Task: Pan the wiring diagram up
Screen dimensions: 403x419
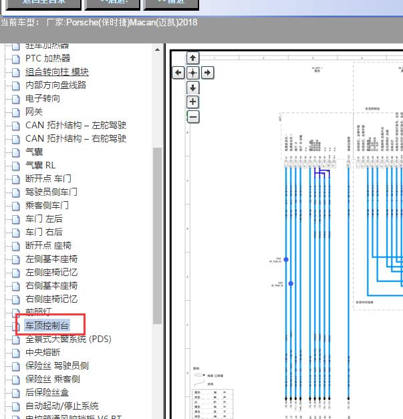Action: tap(192, 58)
